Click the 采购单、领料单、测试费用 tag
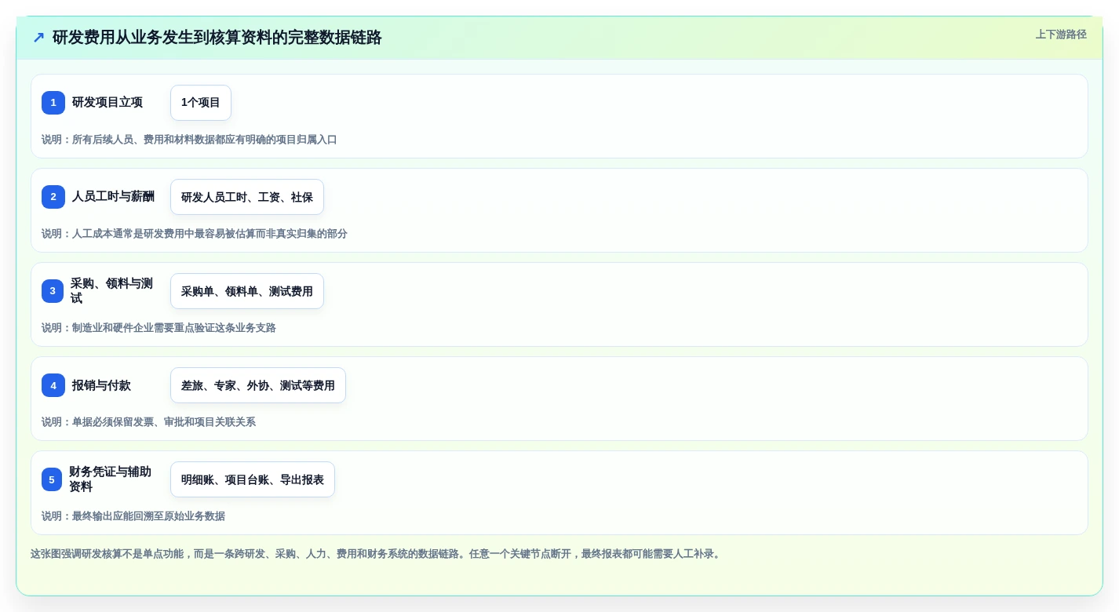This screenshot has width=1119, height=612. 247,291
